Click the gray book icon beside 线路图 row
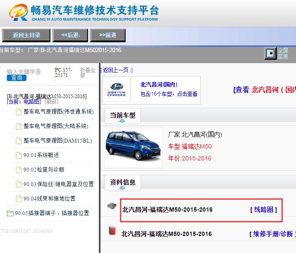Screen dimensions: 296x253 click(x=112, y=206)
